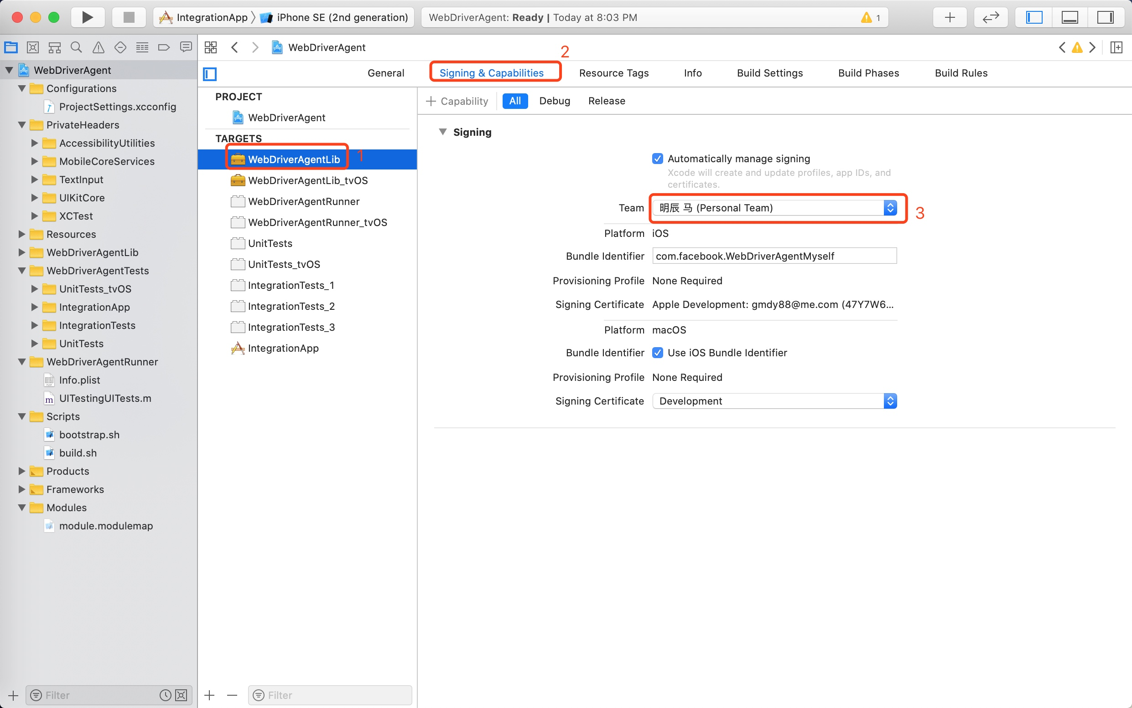Switch to the Build Settings tab

click(x=769, y=73)
